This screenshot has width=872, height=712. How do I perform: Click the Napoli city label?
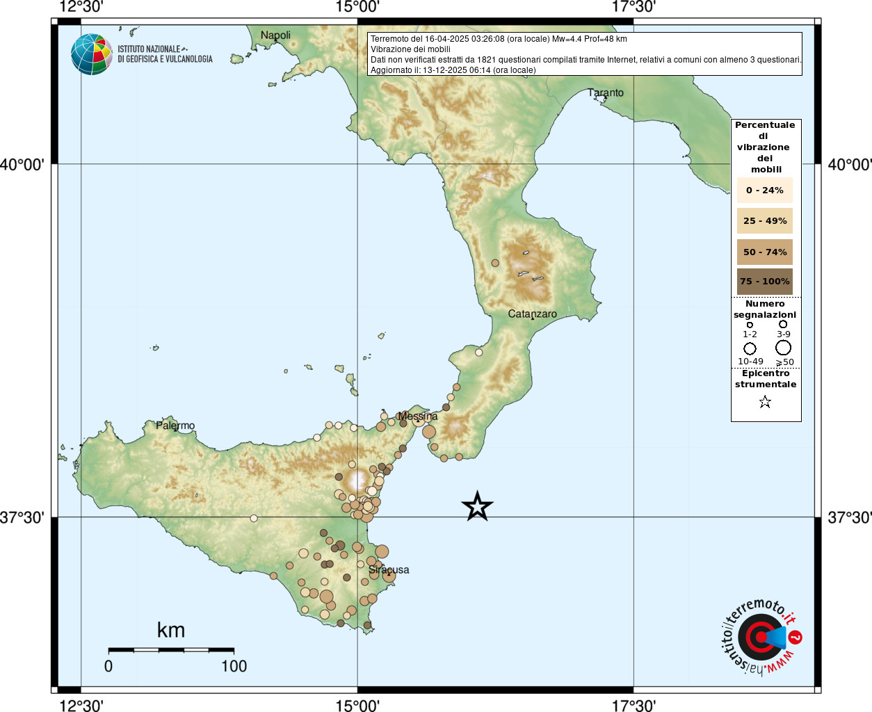pos(275,35)
